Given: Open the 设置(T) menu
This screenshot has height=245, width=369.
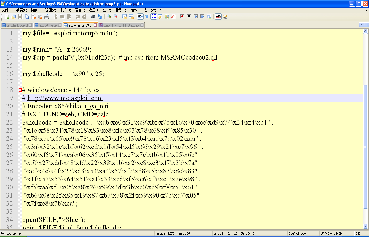Looking at the screenshot, I should pyautogui.click(x=94, y=10).
